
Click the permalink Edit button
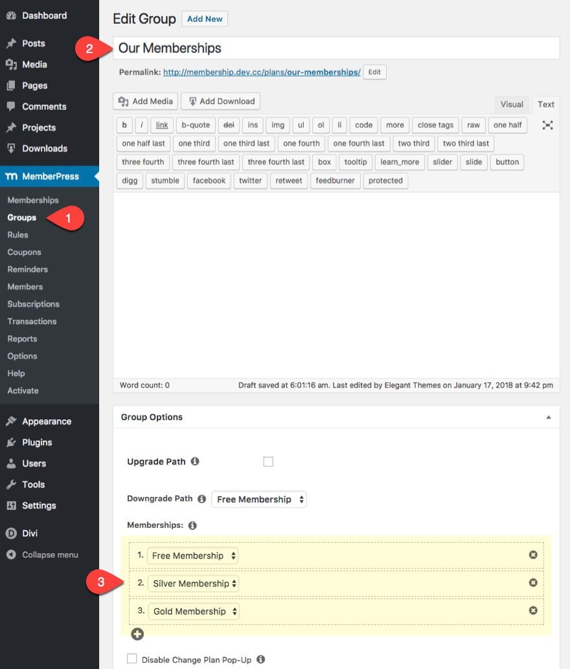pos(374,72)
